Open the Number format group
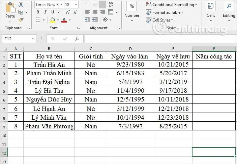The width and height of the screenshot is (237, 164). click(132, 12)
